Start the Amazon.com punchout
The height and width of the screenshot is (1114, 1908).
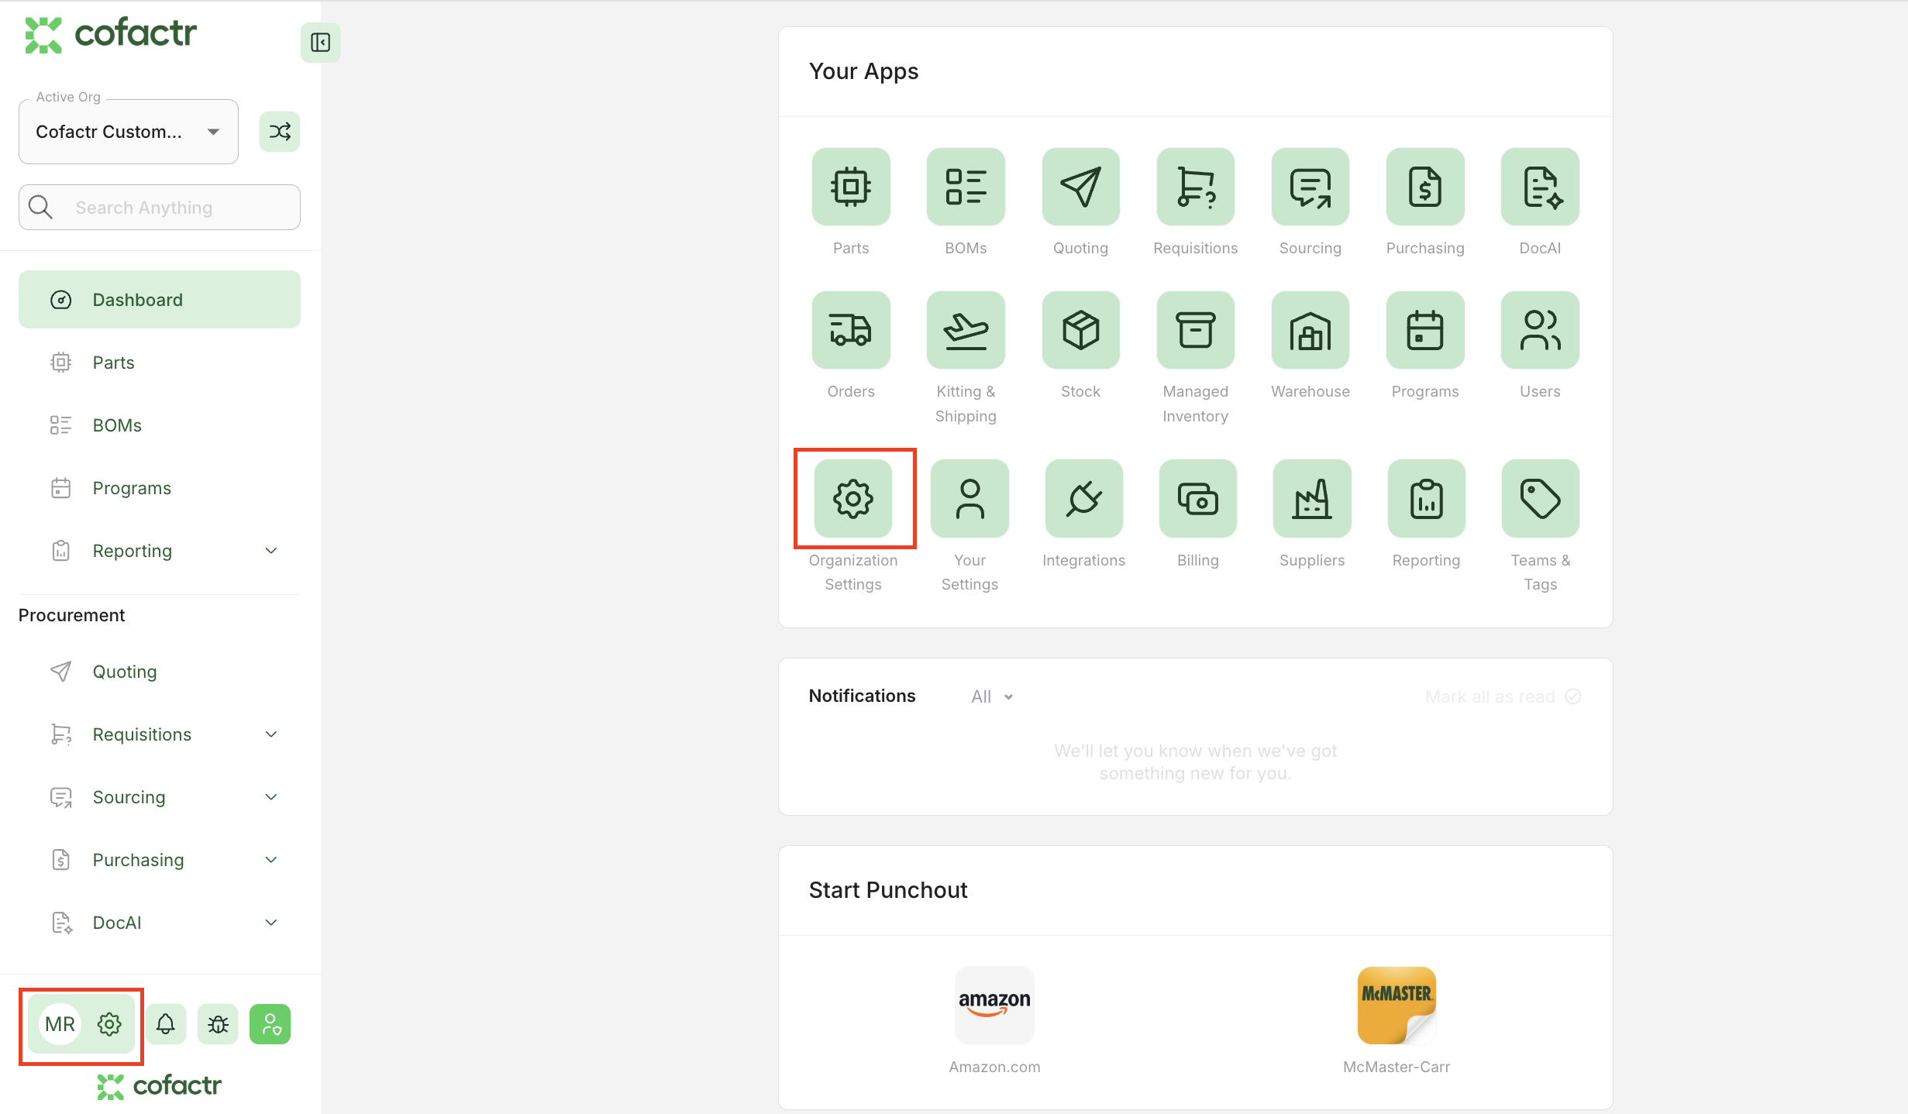(994, 1006)
